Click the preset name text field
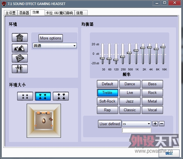The image size is (183, 159). [136, 130]
